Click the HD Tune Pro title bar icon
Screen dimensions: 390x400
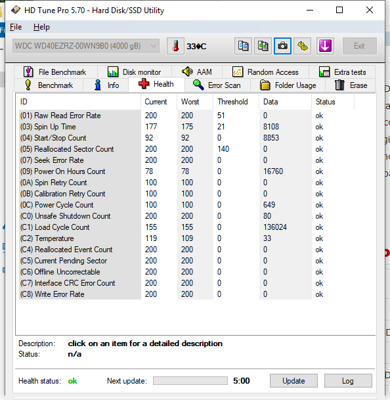point(16,11)
